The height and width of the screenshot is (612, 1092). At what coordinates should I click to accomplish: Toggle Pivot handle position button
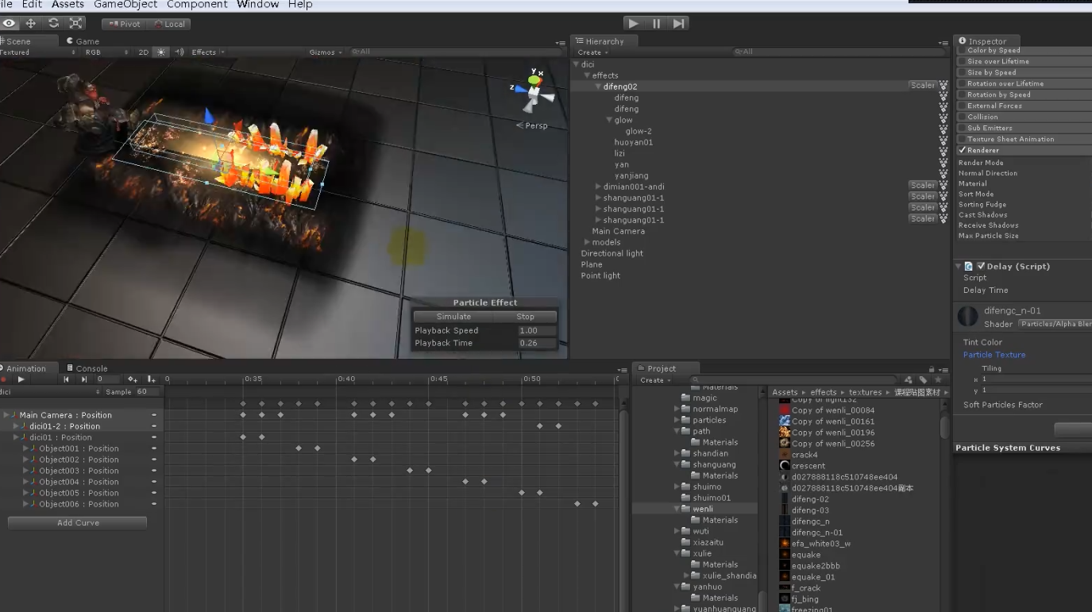[123, 24]
